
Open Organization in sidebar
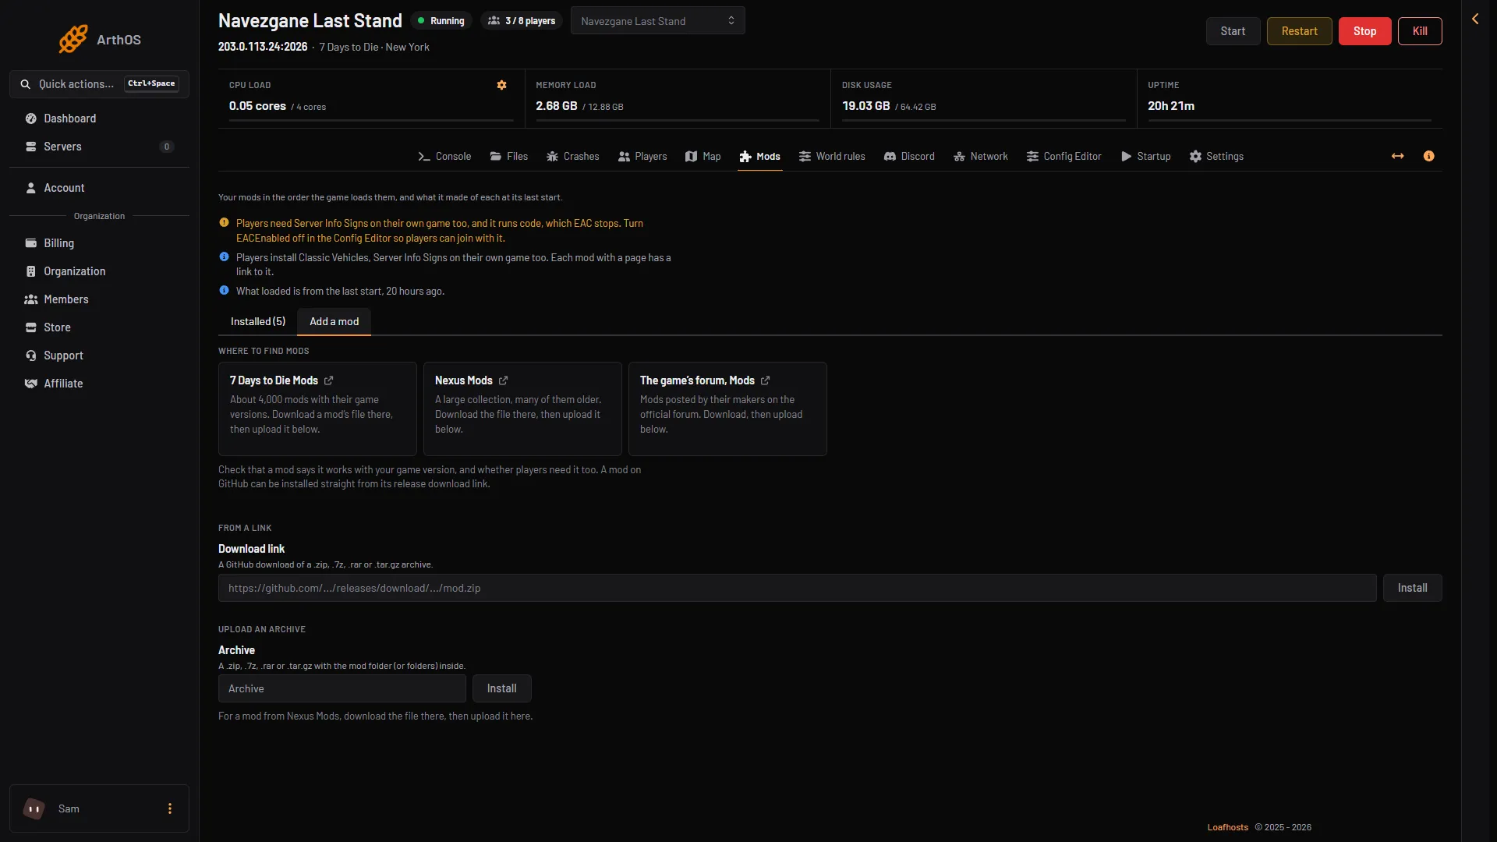point(99,271)
